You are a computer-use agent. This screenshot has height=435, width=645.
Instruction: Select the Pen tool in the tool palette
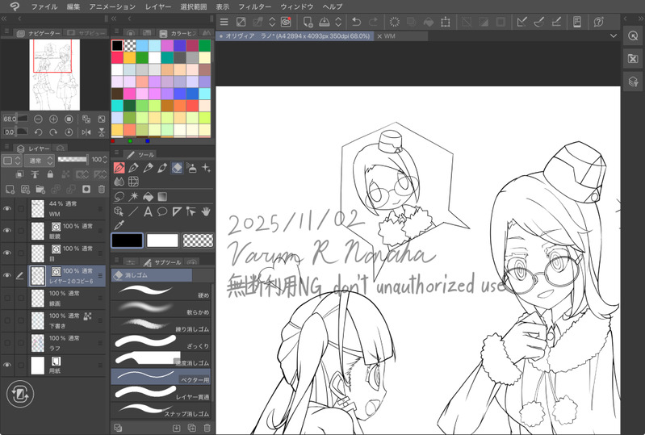(x=119, y=168)
